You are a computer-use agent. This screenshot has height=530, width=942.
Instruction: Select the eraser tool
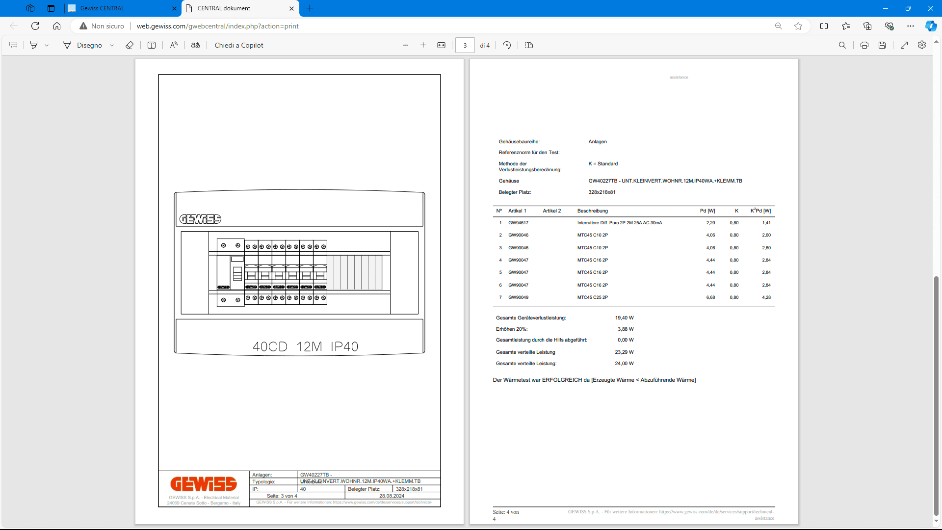(130, 45)
